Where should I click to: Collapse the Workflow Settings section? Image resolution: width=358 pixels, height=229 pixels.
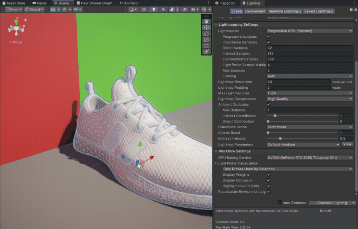tap(234, 151)
